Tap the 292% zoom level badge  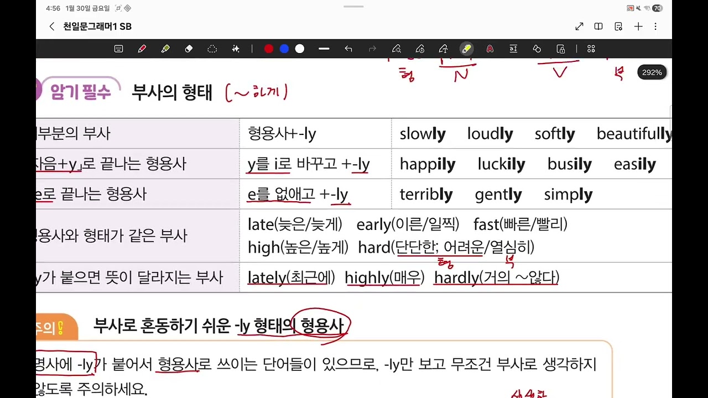coord(652,72)
